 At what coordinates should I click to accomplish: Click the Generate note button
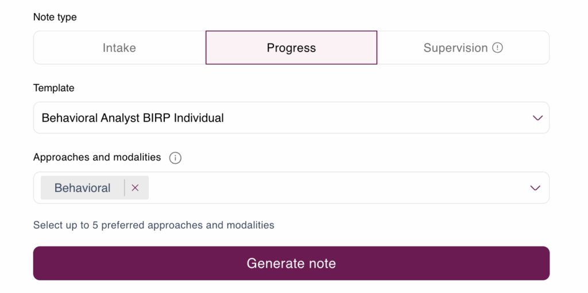click(291, 263)
